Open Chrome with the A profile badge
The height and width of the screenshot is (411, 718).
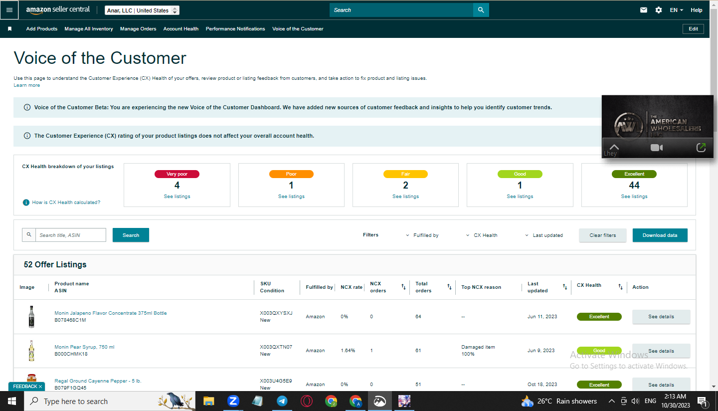pyautogui.click(x=355, y=401)
